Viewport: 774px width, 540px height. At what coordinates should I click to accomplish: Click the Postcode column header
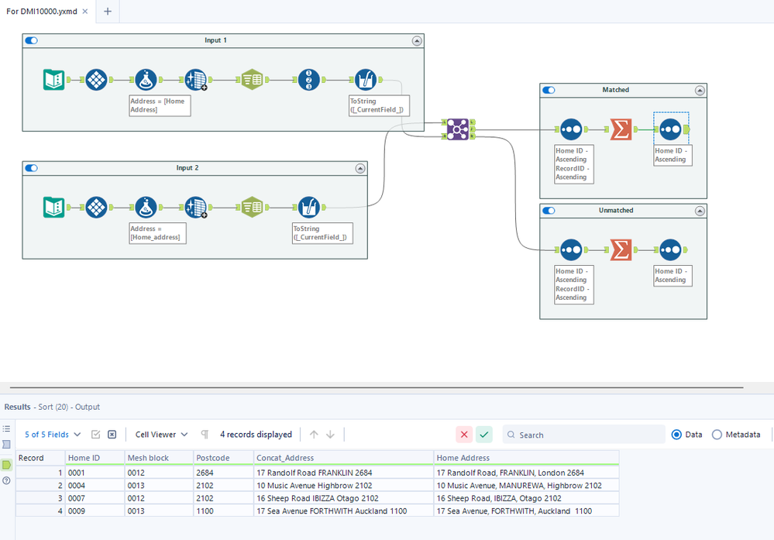click(x=224, y=458)
